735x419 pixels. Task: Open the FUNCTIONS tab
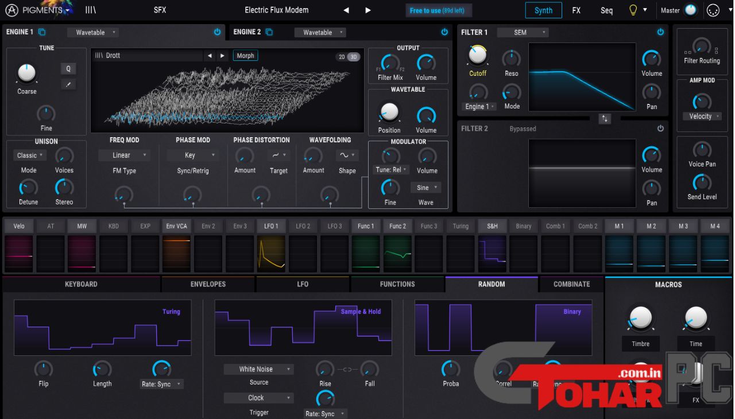point(397,284)
